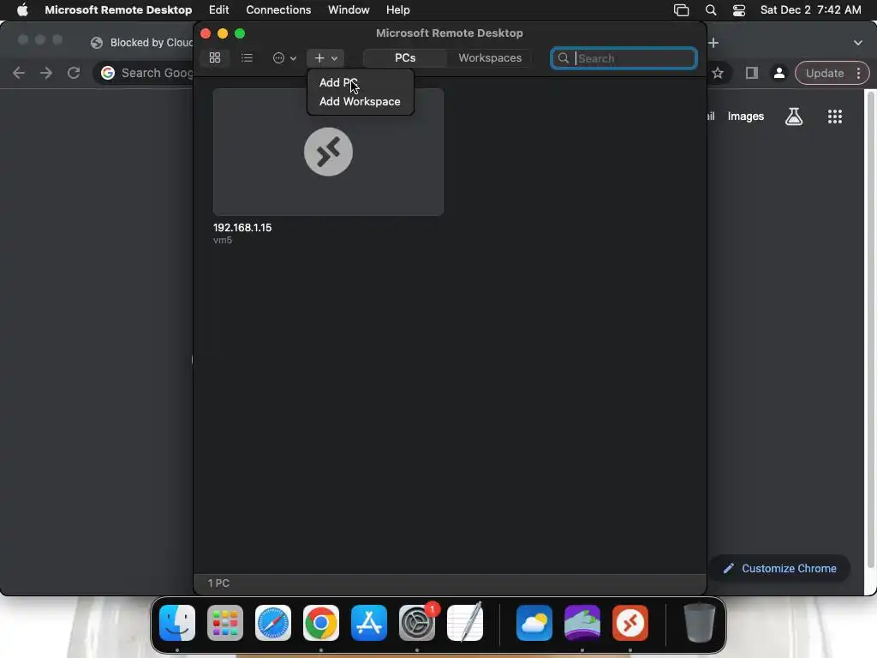Open Chrome profile icon
The width and height of the screenshot is (877, 658).
[779, 73]
